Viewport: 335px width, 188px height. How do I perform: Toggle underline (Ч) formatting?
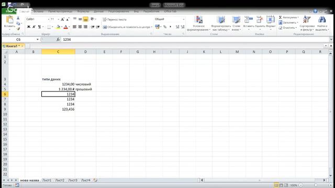[x=39, y=27]
